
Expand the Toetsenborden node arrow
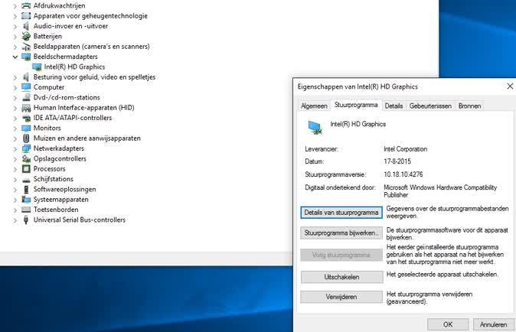pyautogui.click(x=15, y=210)
